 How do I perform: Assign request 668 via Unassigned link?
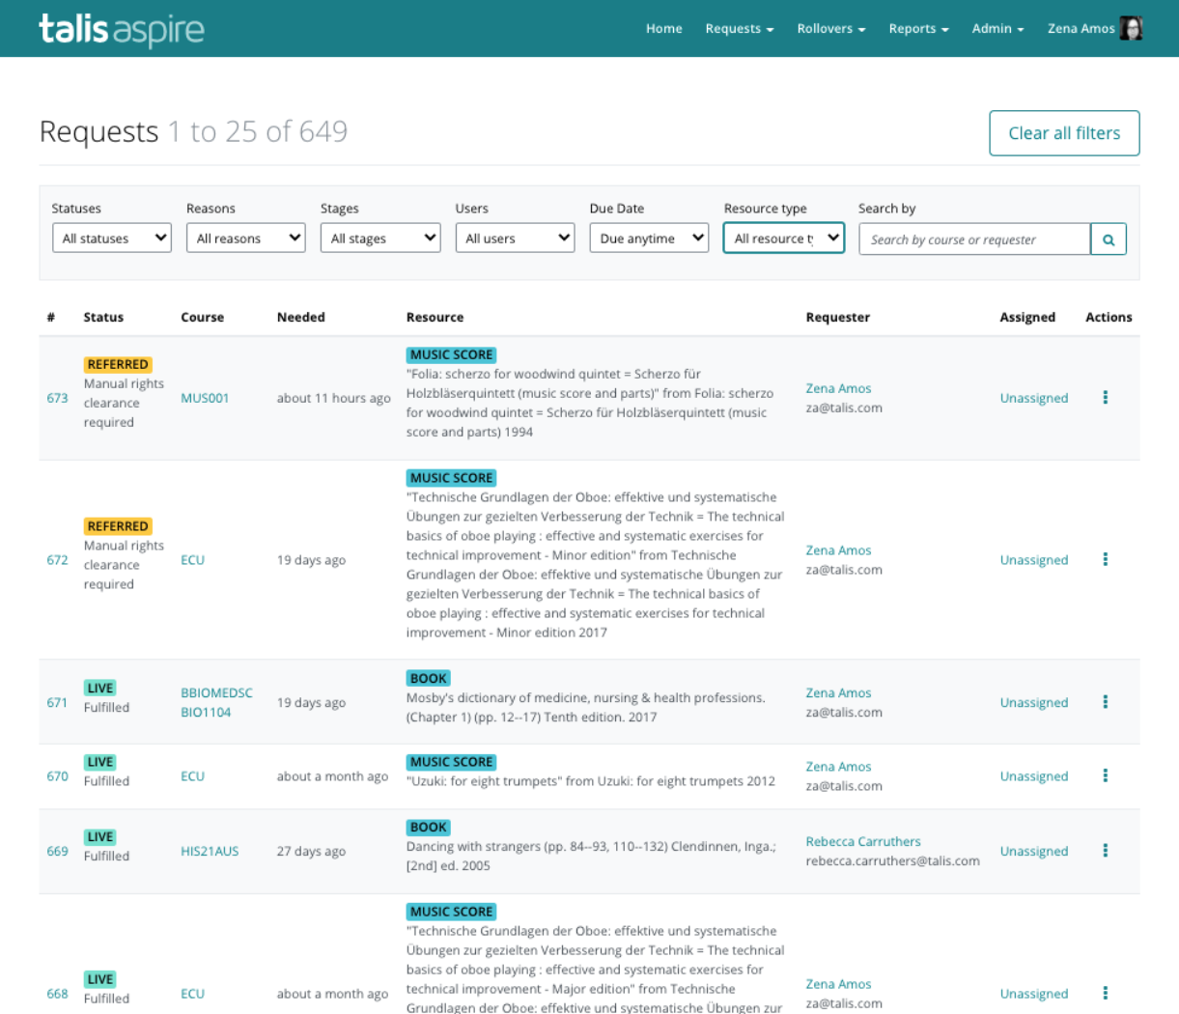tap(1034, 994)
